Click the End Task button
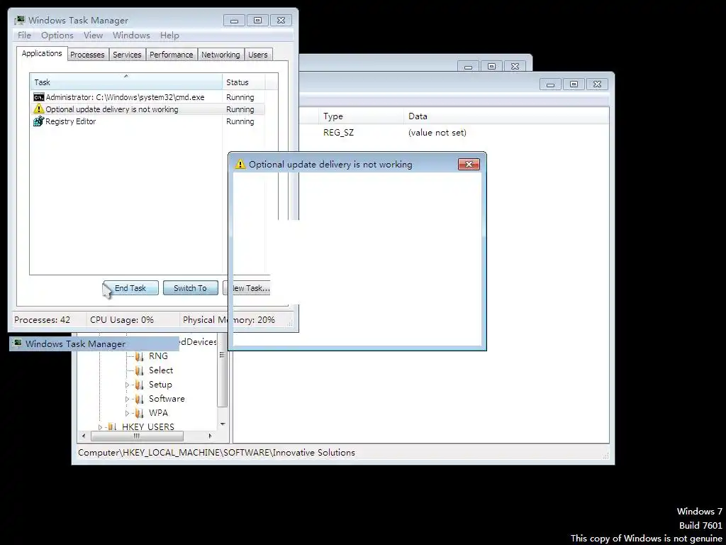726x545 pixels. [130, 288]
